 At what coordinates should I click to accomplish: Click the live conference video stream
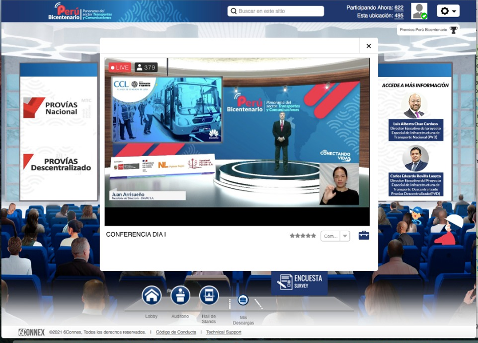click(237, 142)
